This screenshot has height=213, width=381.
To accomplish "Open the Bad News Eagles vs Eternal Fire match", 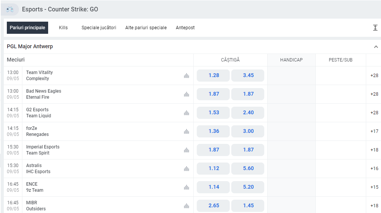I will pos(44,94).
